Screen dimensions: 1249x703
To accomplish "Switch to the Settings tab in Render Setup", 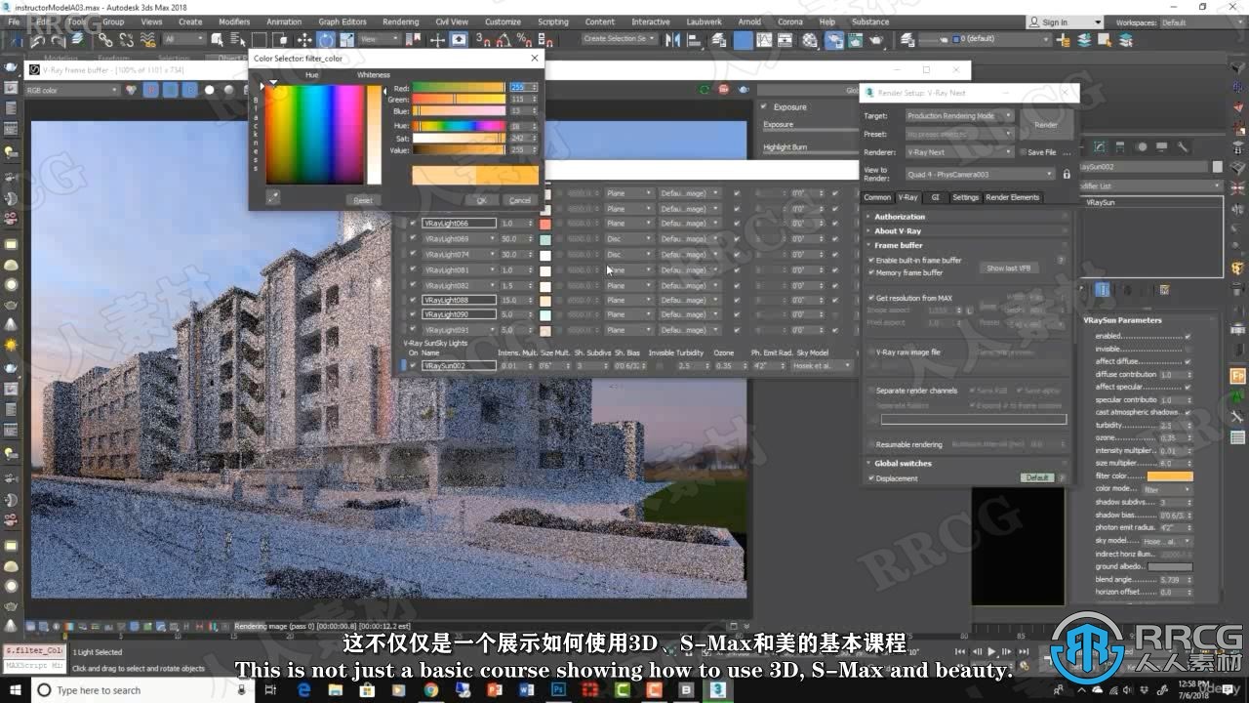I will 965,197.
